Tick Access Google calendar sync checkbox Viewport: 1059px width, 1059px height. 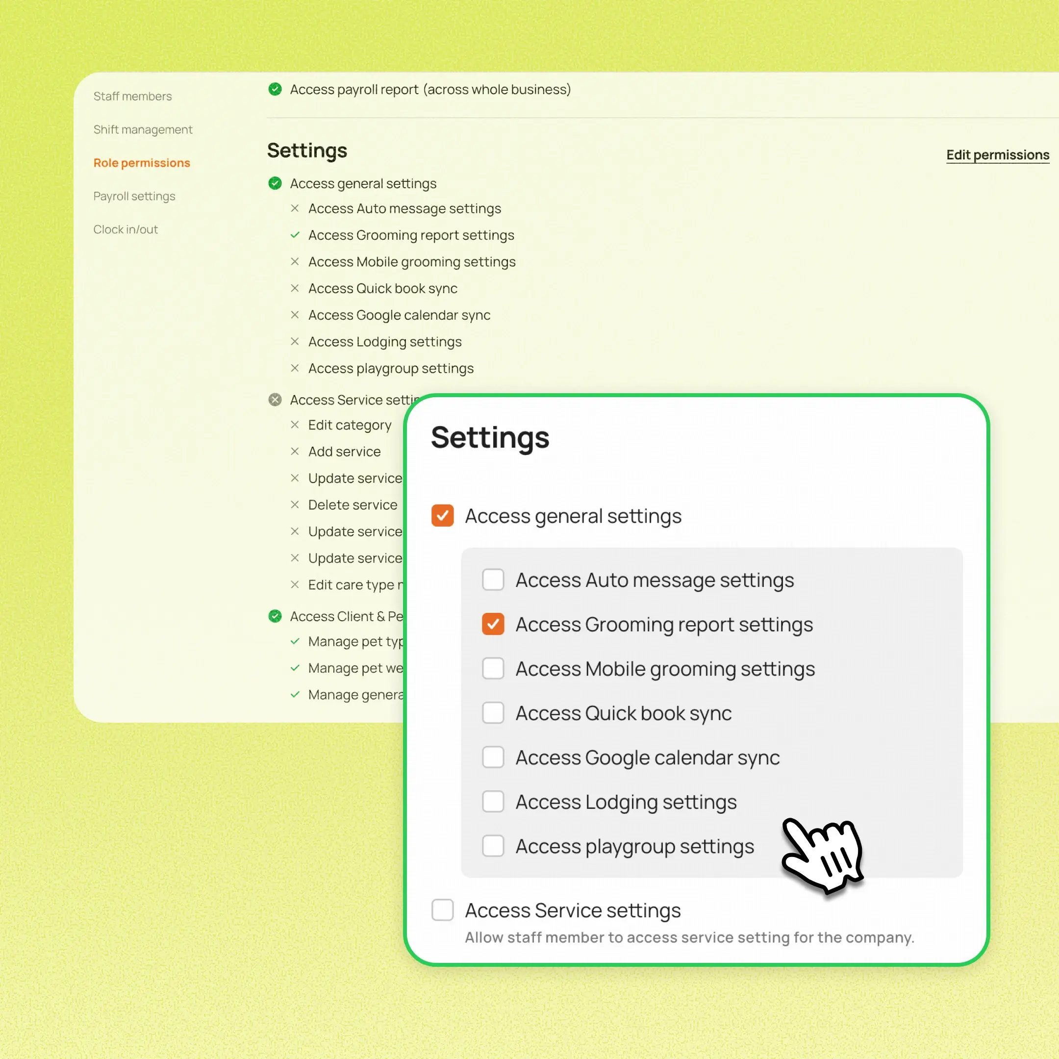(493, 757)
